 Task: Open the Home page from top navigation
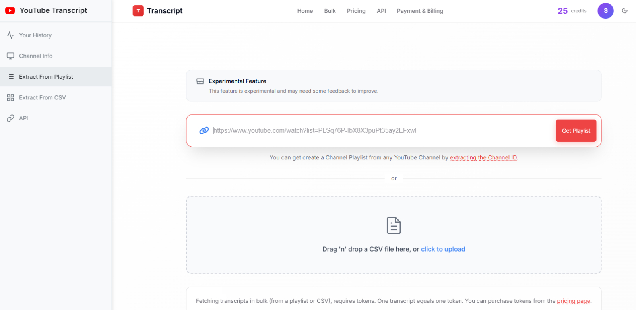(x=305, y=11)
